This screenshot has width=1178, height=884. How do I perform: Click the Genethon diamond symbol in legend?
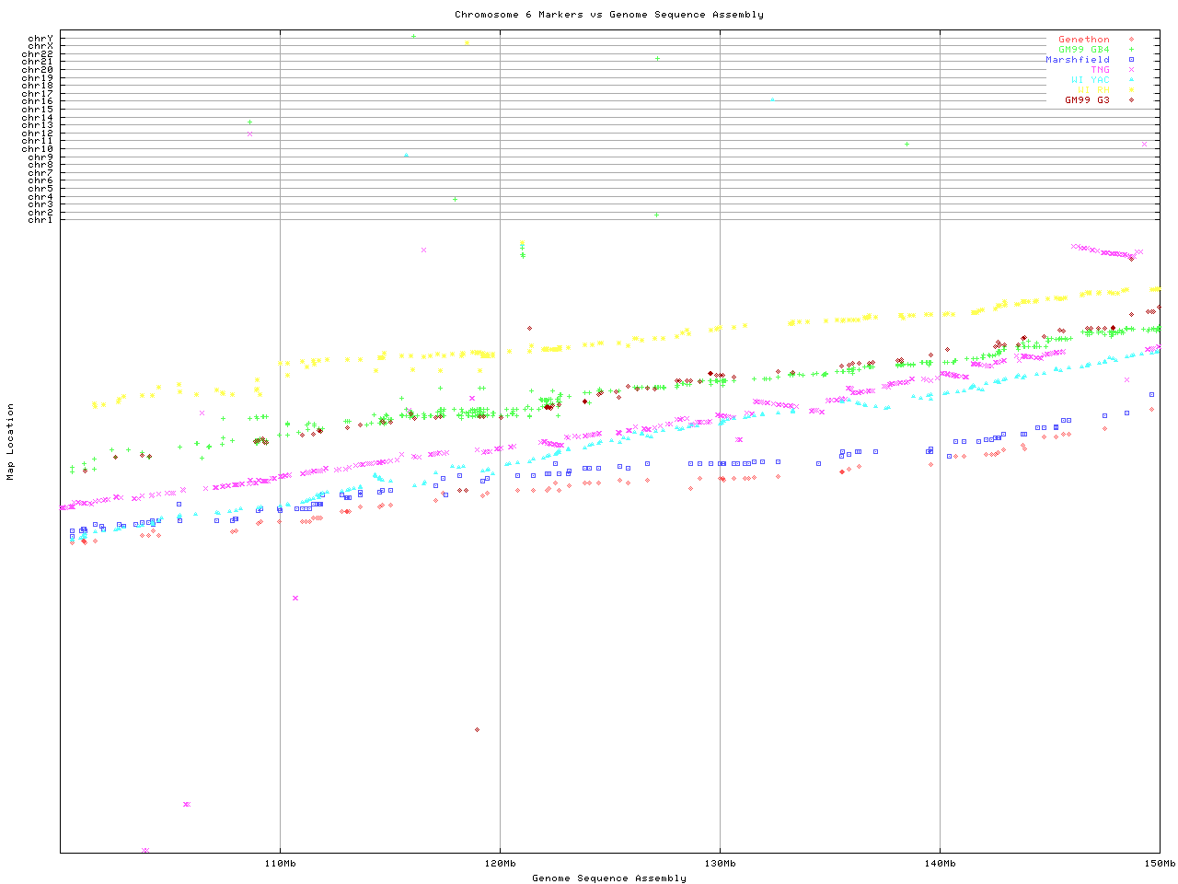(1131, 40)
